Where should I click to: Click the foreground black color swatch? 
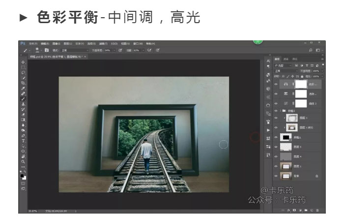22,176
